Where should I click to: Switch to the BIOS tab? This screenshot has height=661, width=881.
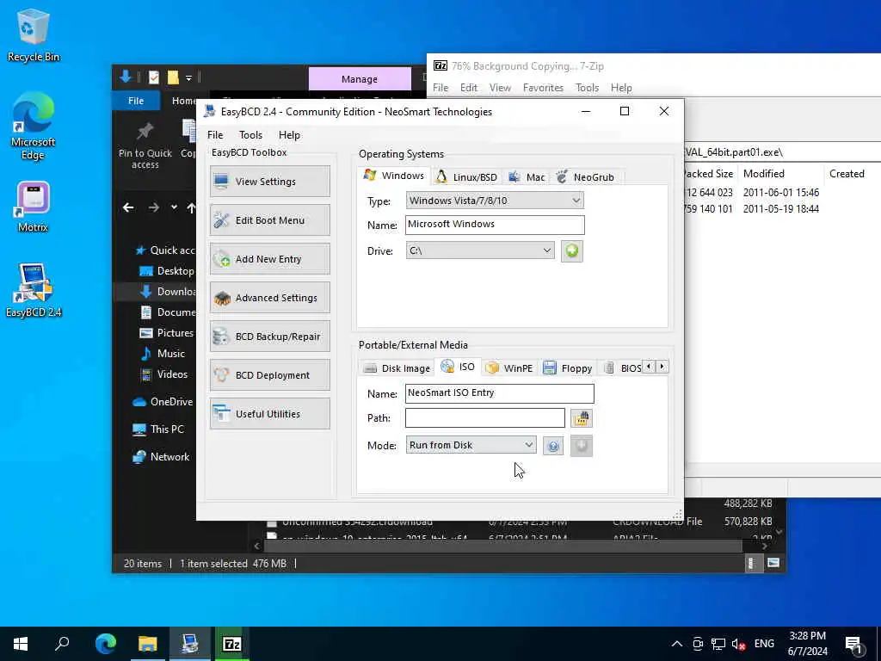pos(622,368)
